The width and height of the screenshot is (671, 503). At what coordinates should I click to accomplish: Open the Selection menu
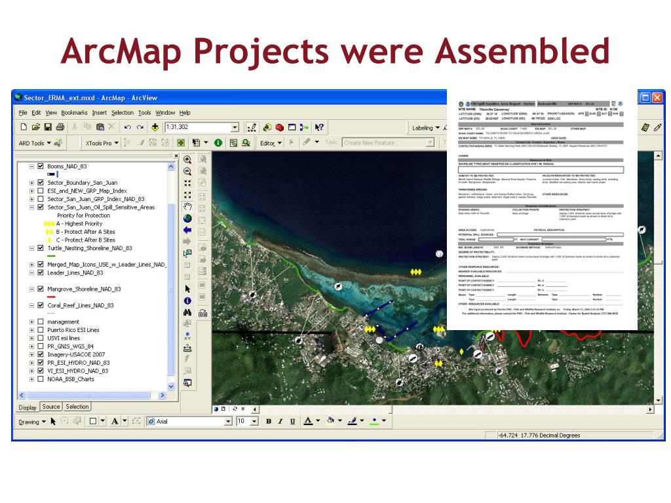(x=123, y=113)
